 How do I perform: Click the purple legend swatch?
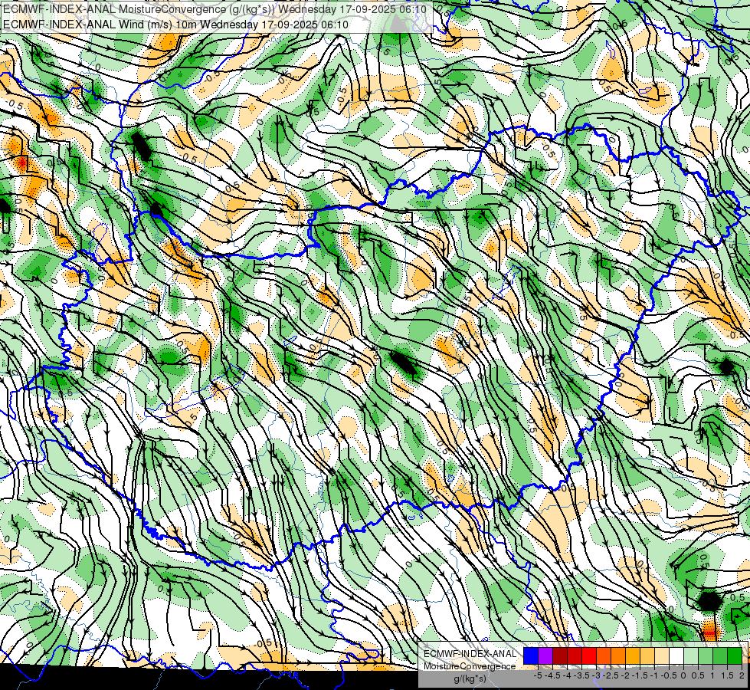[x=545, y=655]
